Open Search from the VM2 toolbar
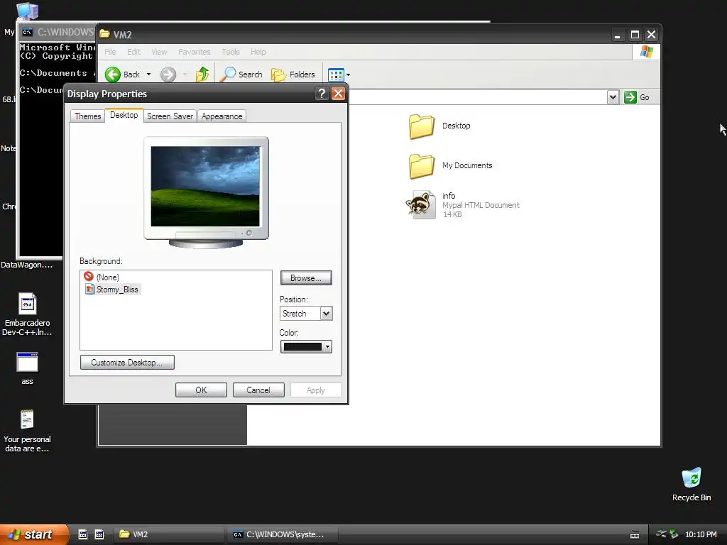Screen dimensions: 727x545 tap(241, 74)
